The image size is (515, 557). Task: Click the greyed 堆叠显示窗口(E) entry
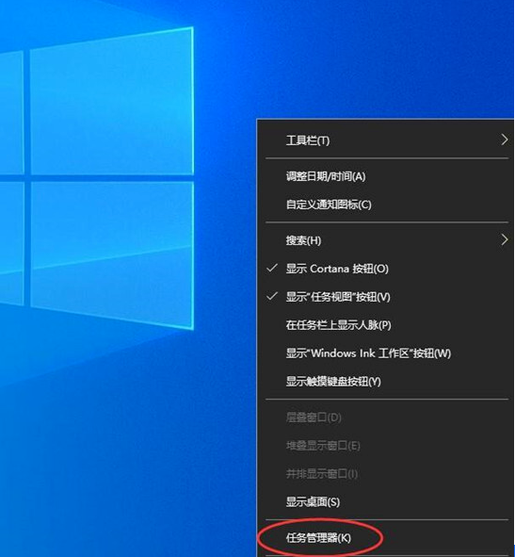pyautogui.click(x=386, y=446)
